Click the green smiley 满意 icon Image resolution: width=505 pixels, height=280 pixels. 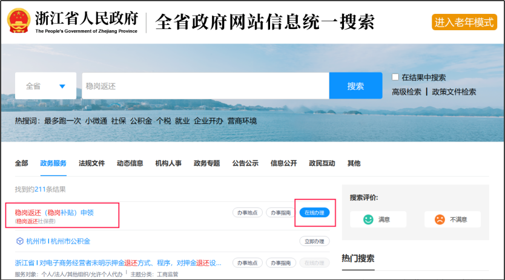pos(368,220)
